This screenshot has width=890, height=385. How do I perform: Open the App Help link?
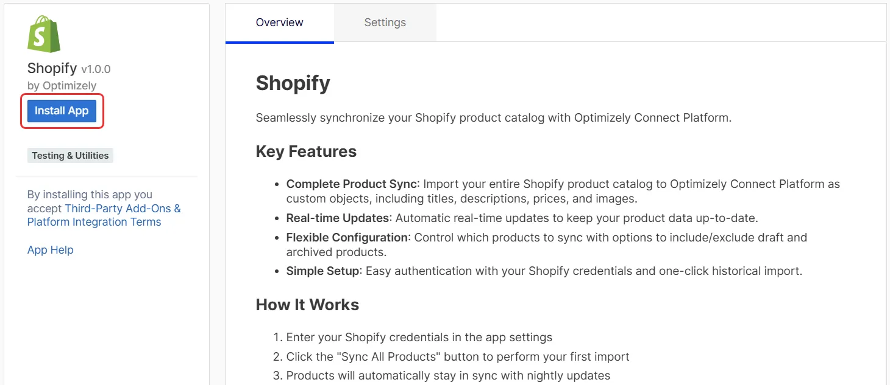(51, 250)
